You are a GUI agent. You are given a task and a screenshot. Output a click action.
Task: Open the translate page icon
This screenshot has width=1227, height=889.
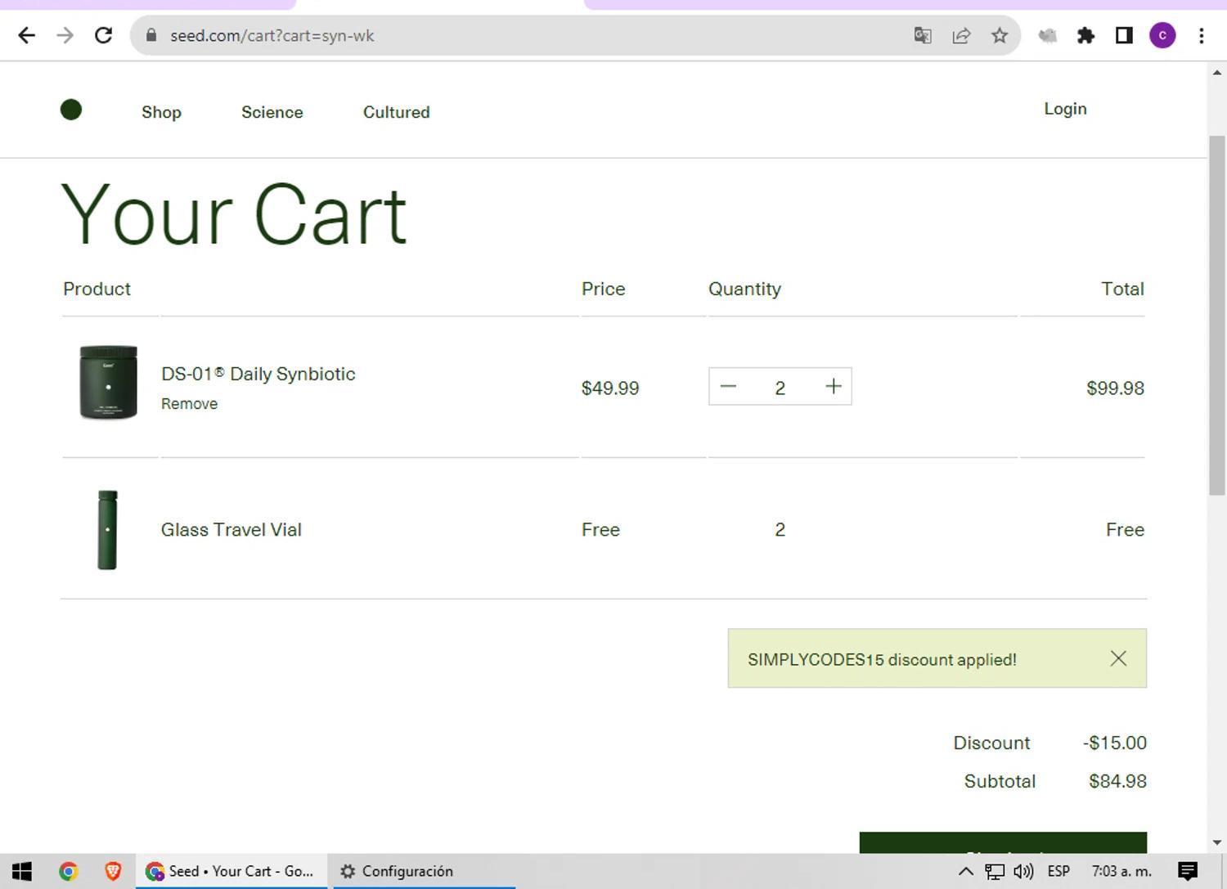[923, 35]
